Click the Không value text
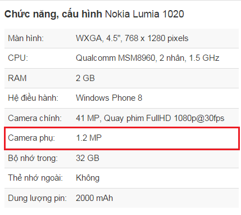 tap(88, 178)
